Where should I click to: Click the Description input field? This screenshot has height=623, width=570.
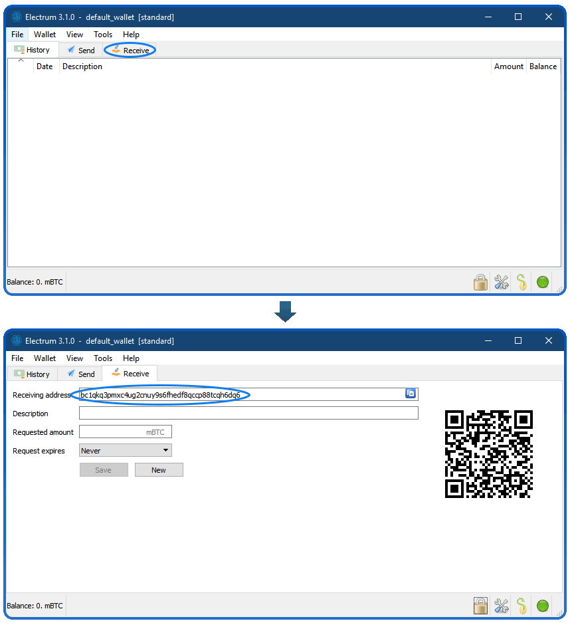click(x=248, y=413)
